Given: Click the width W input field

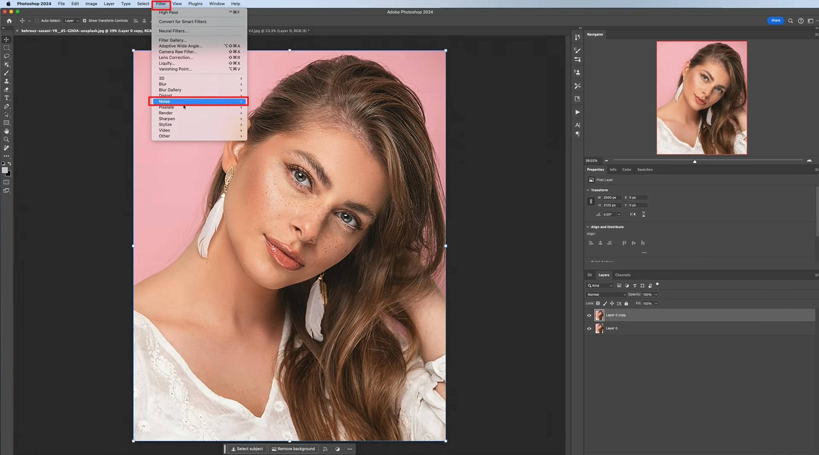Looking at the screenshot, I should [x=611, y=197].
